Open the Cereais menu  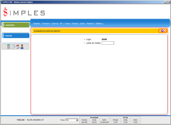67,24
